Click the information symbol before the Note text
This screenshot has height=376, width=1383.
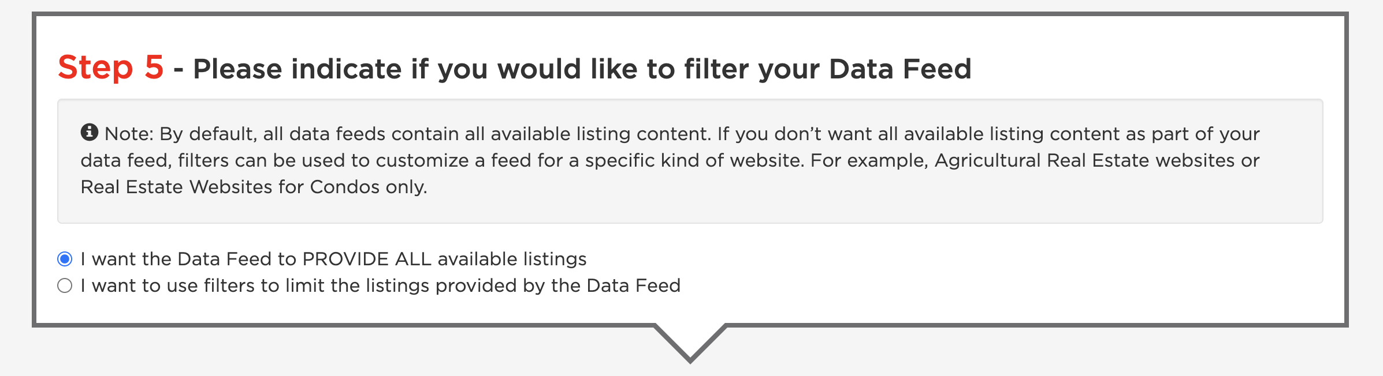(x=90, y=133)
